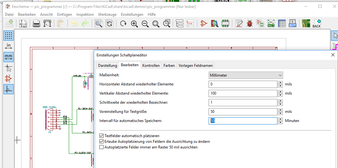Screen dimensions: 338x168
Task: Click the Paste clipboard icon
Action: tap(61, 23)
